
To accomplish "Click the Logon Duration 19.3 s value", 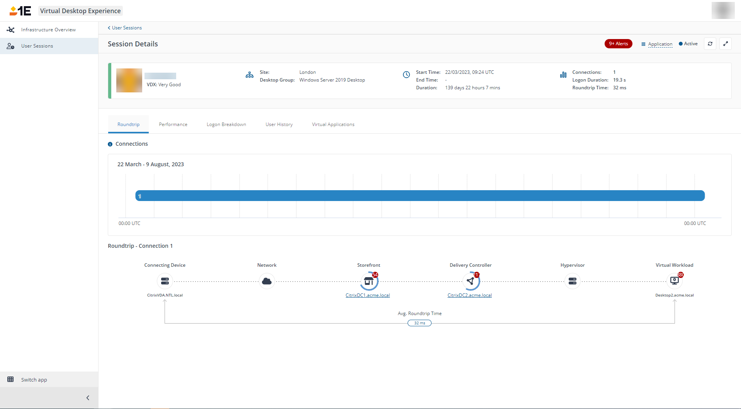I will point(619,80).
